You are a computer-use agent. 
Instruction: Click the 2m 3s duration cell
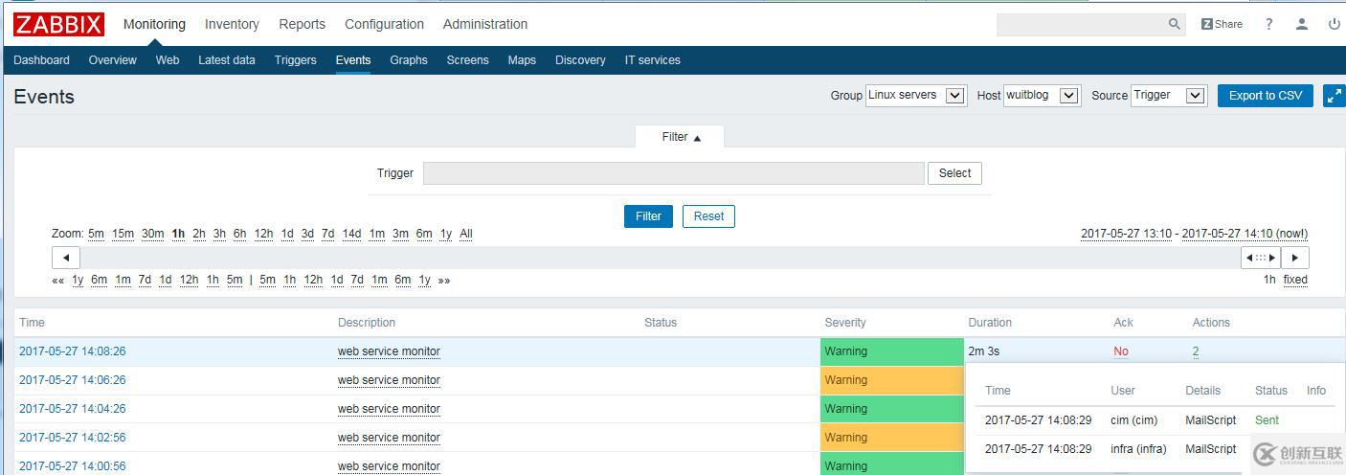pos(984,351)
